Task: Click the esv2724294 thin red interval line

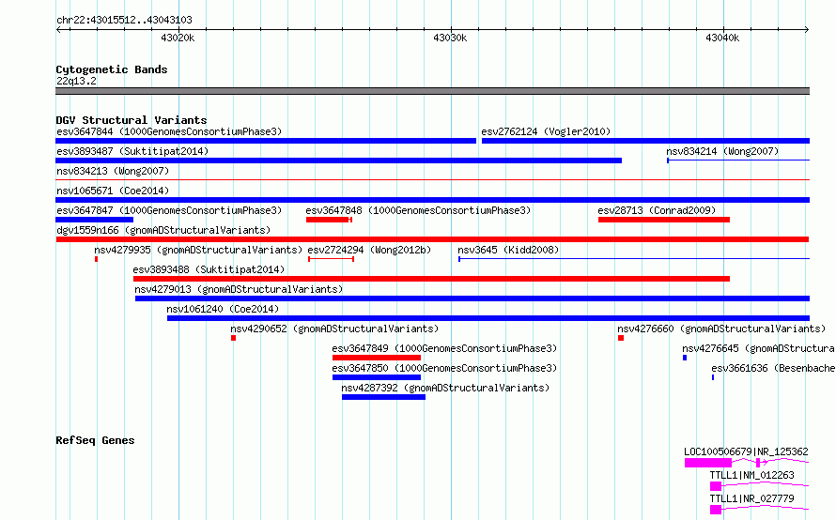Action: click(x=331, y=259)
